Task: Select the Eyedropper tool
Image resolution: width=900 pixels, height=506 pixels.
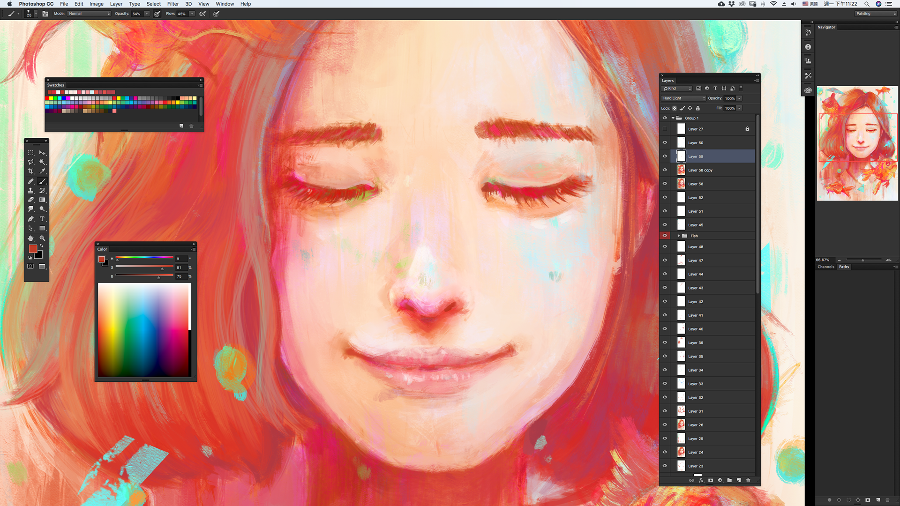Action: [x=42, y=171]
